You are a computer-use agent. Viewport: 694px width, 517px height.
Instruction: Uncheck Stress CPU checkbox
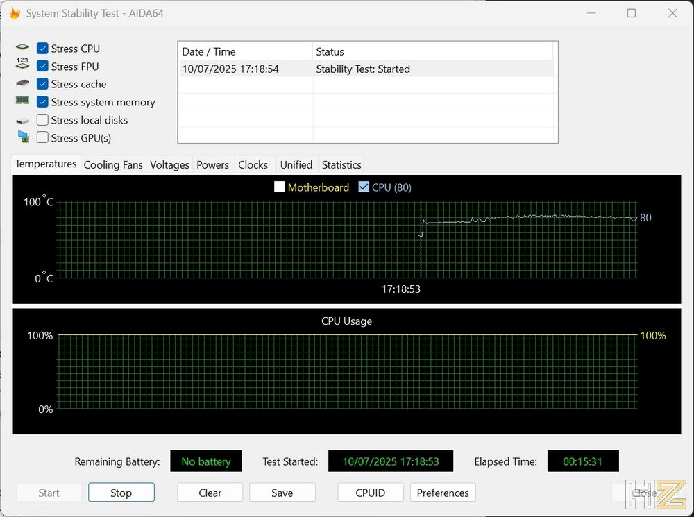[x=42, y=49]
